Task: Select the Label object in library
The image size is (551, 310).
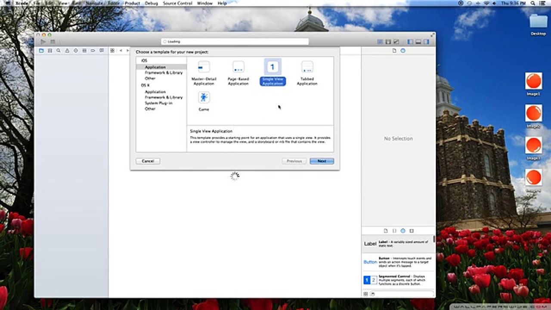Action: [398, 243]
